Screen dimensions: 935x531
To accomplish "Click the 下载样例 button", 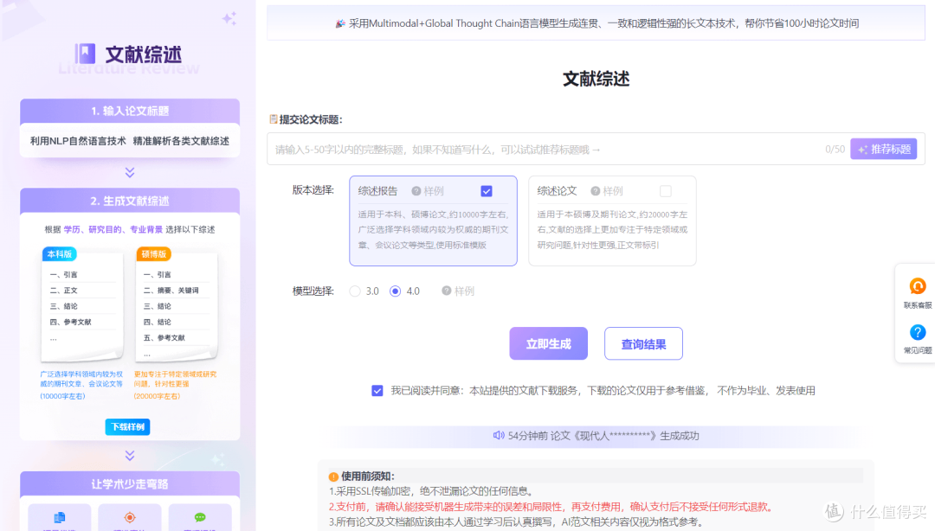I will tap(127, 426).
